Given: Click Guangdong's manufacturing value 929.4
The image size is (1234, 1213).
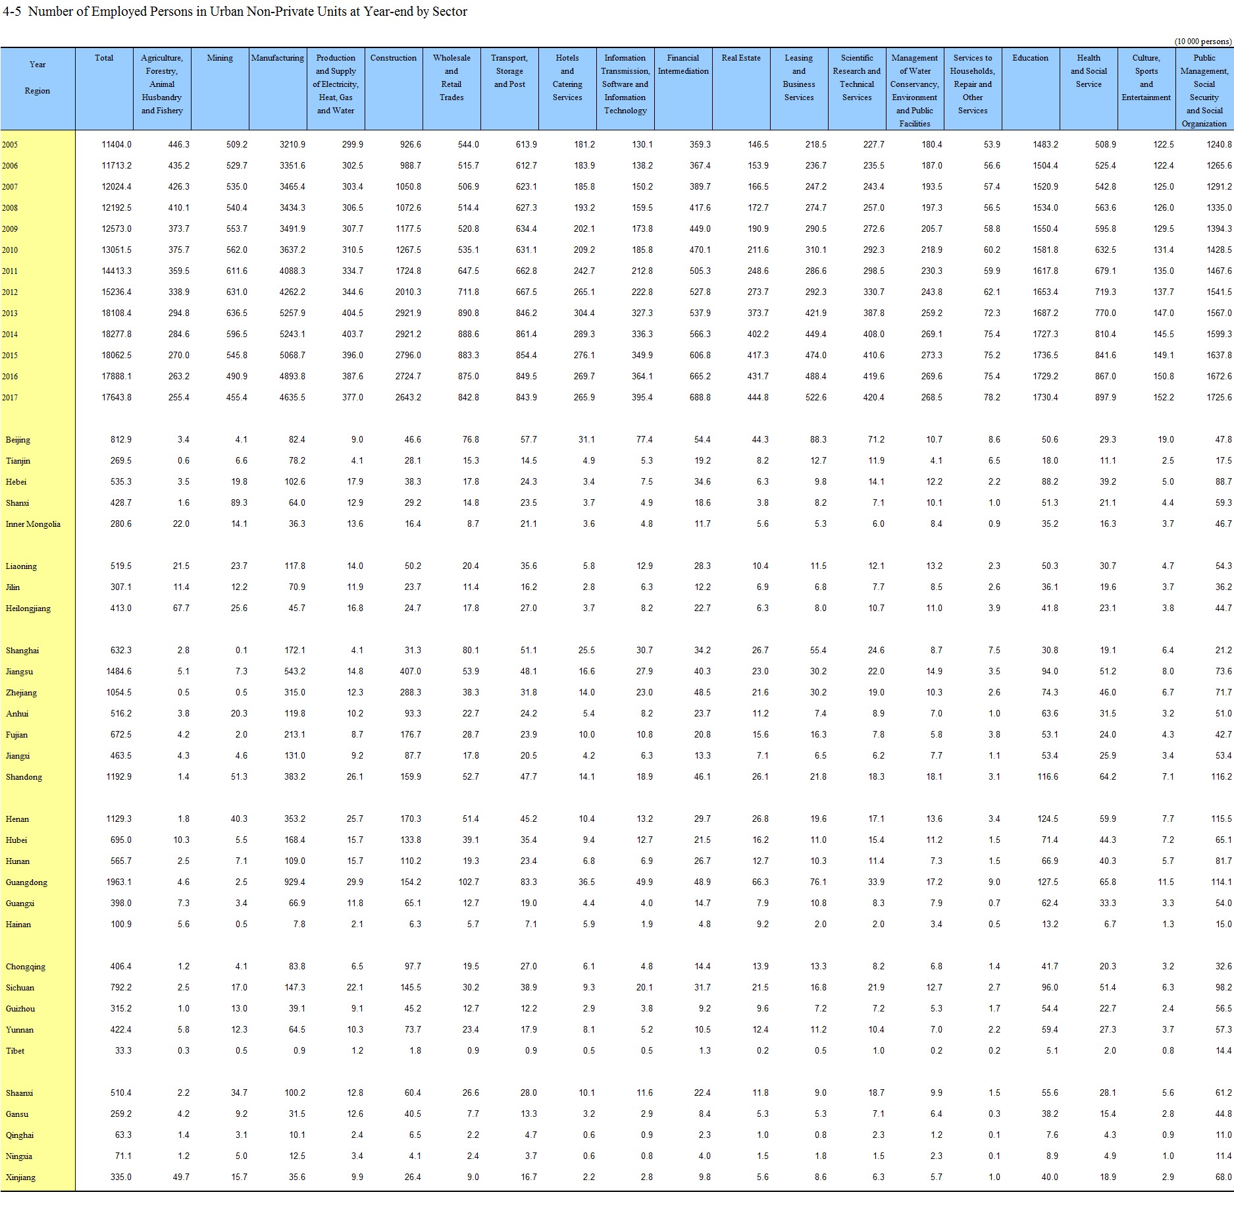Looking at the screenshot, I should coord(294,882).
